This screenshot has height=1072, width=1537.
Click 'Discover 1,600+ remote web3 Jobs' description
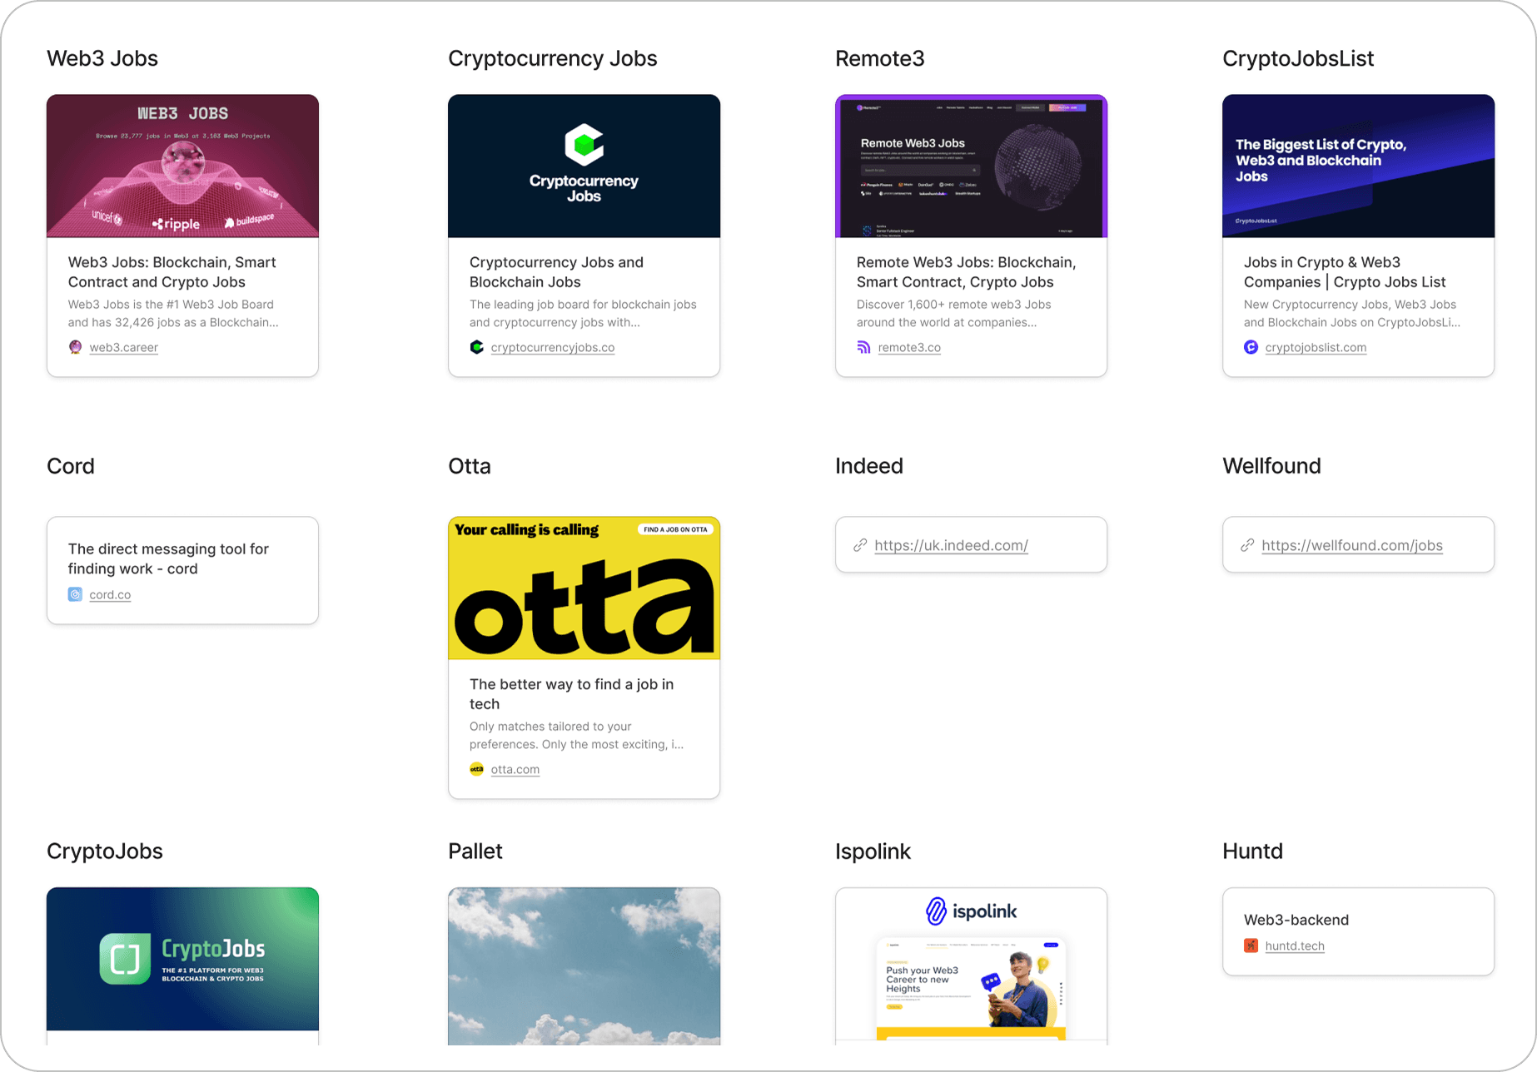click(954, 314)
